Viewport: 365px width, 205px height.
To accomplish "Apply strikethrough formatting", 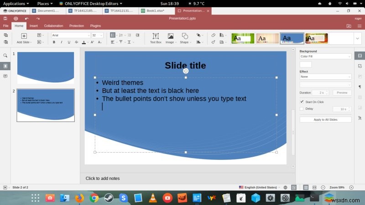I will pos(76,42).
